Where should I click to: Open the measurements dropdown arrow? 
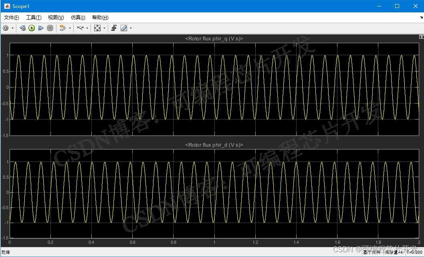click(131, 28)
